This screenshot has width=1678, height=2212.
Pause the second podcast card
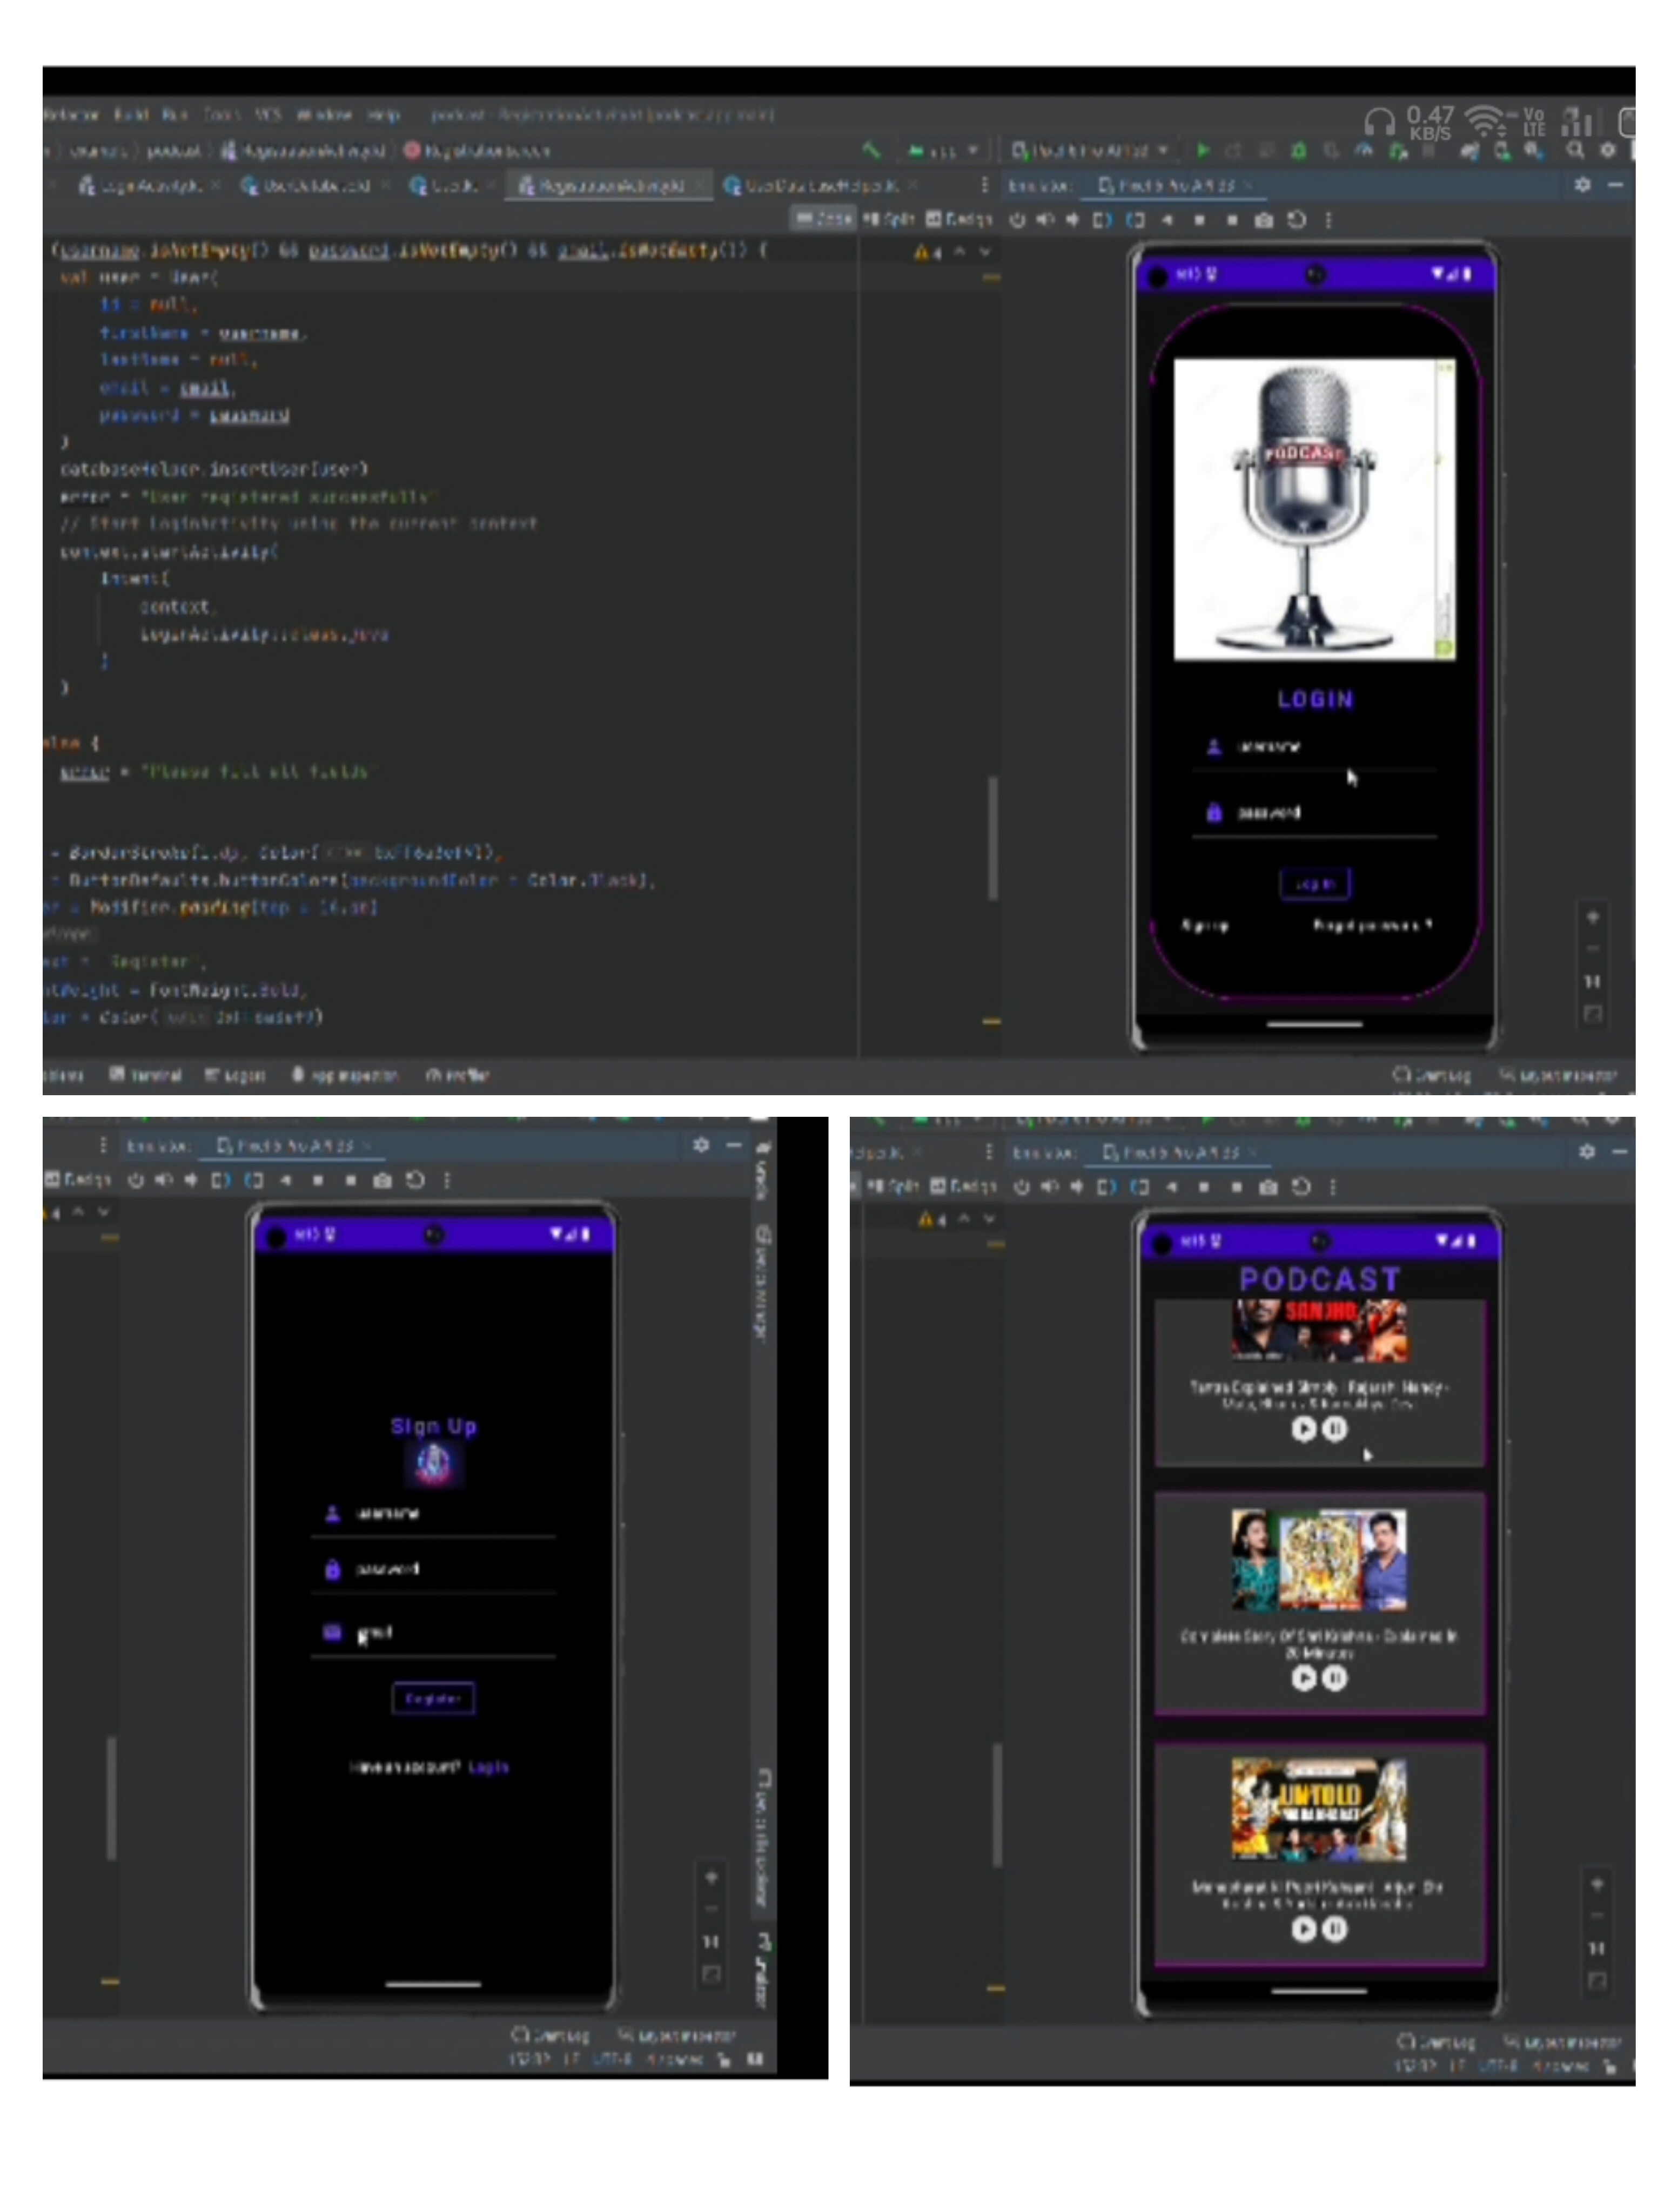(1335, 1678)
